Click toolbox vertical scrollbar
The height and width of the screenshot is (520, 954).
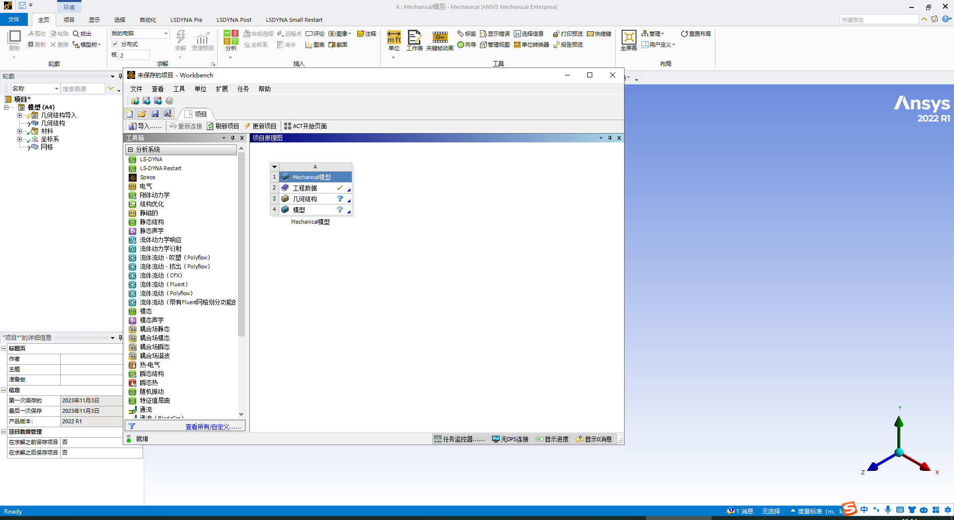(x=241, y=245)
